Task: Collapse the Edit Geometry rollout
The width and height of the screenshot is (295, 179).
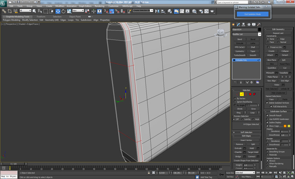Action: [x=278, y=30]
